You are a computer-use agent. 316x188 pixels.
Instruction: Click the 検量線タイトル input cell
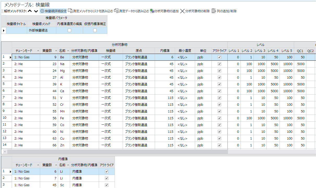[x=16, y=30]
